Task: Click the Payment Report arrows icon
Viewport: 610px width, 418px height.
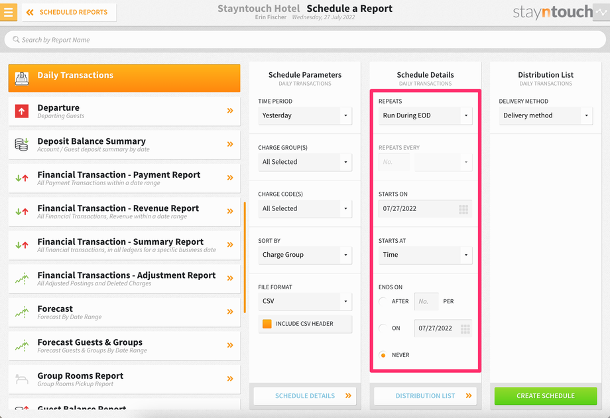Action: pyautogui.click(x=22, y=178)
